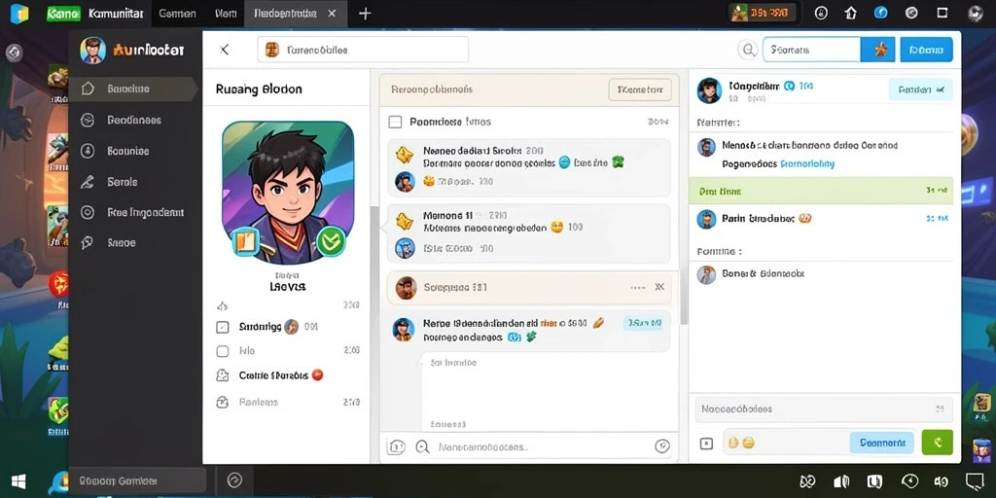Screen dimensions: 996x498
Task: Select the green highlighted Pini tinns row
Action: [821, 190]
